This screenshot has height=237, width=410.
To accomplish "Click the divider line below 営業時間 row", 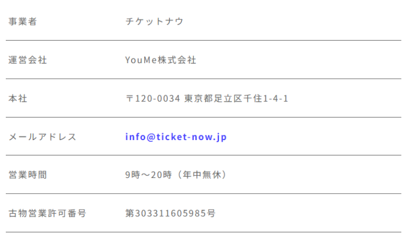I will (203, 194).
